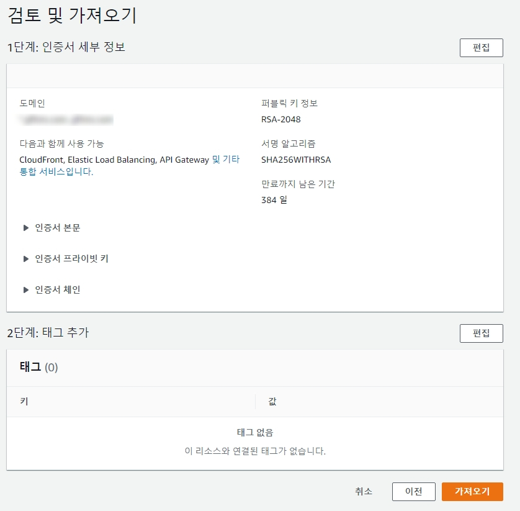Click 편집 button for 2단계 태그 추가

pyautogui.click(x=481, y=333)
